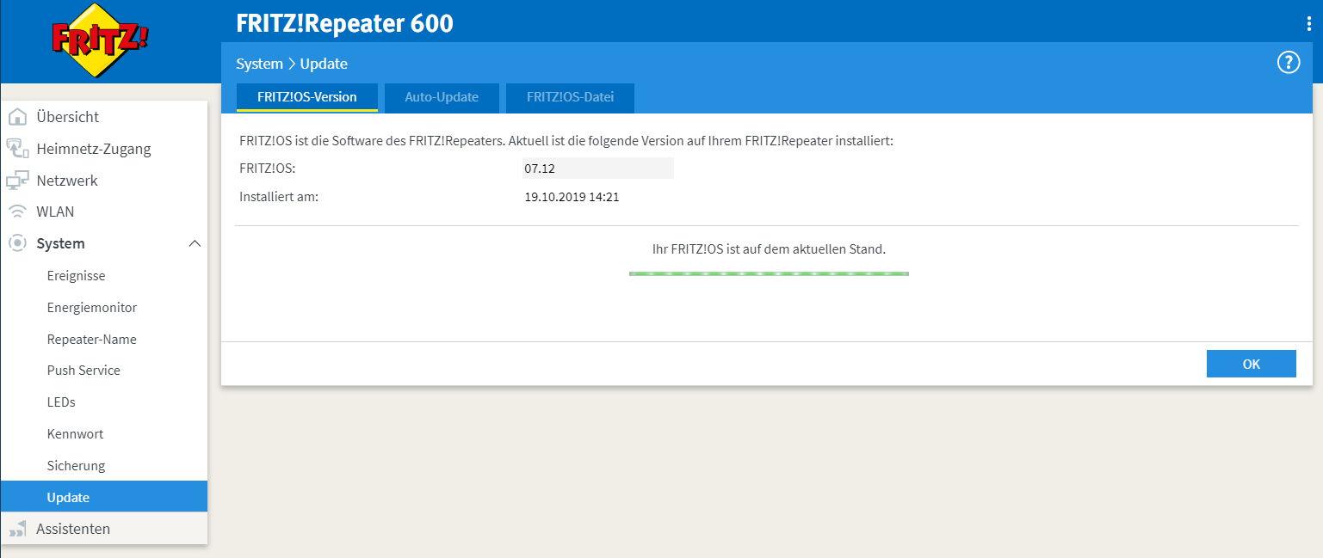The width and height of the screenshot is (1323, 558).
Task: Click the OK button
Action: [x=1251, y=364]
